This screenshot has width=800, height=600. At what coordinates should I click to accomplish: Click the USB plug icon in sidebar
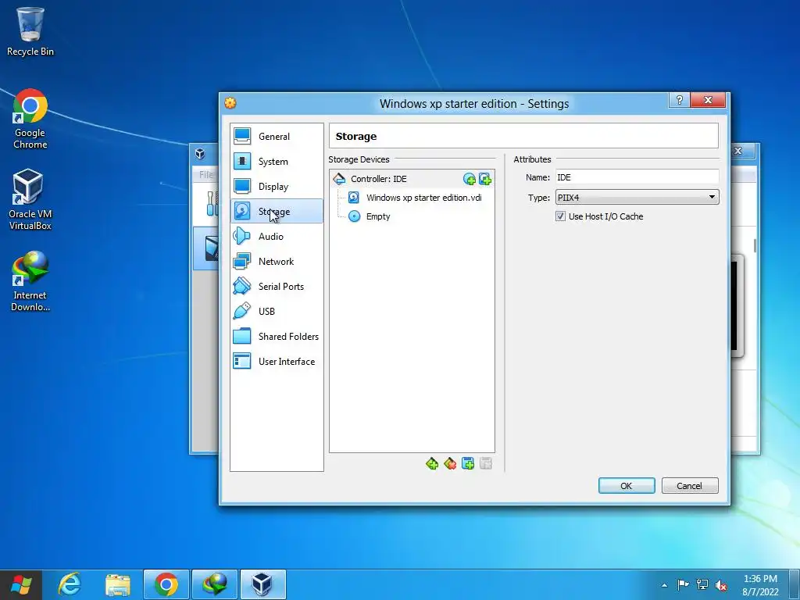coord(242,311)
